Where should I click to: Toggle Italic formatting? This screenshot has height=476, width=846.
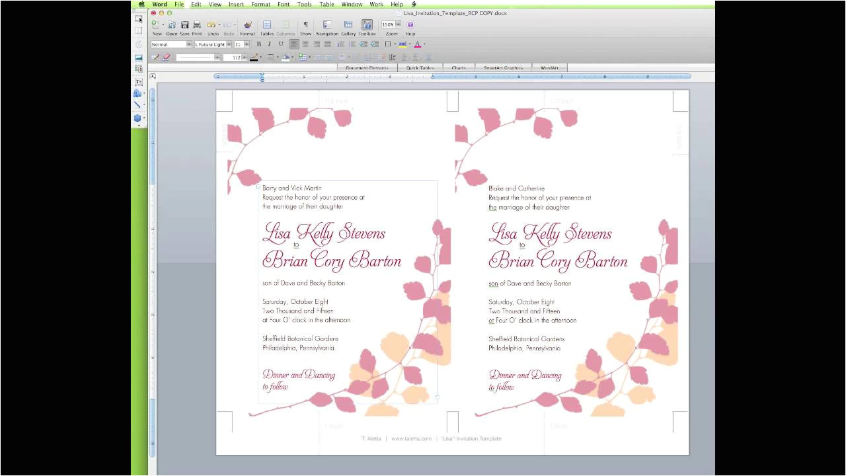tap(269, 44)
